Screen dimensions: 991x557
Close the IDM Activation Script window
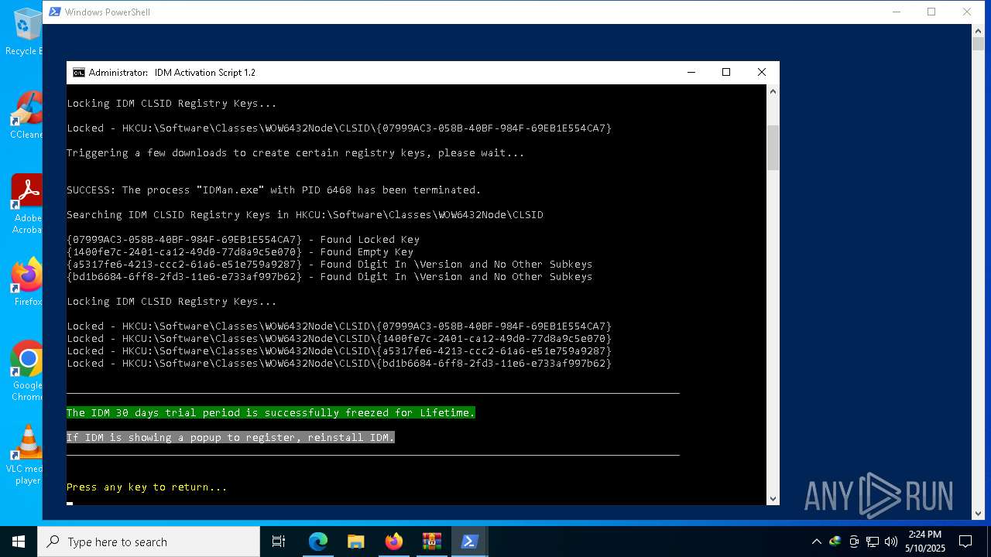pyautogui.click(x=762, y=73)
